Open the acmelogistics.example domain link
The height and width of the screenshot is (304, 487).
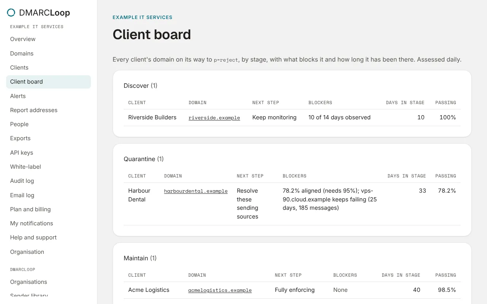(x=220, y=290)
